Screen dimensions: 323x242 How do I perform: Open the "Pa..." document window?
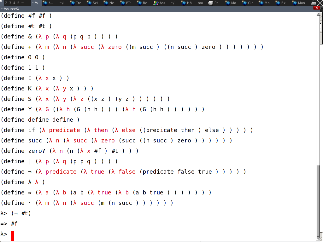click(214, 3)
